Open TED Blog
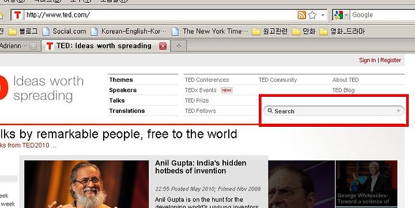 click(x=344, y=90)
